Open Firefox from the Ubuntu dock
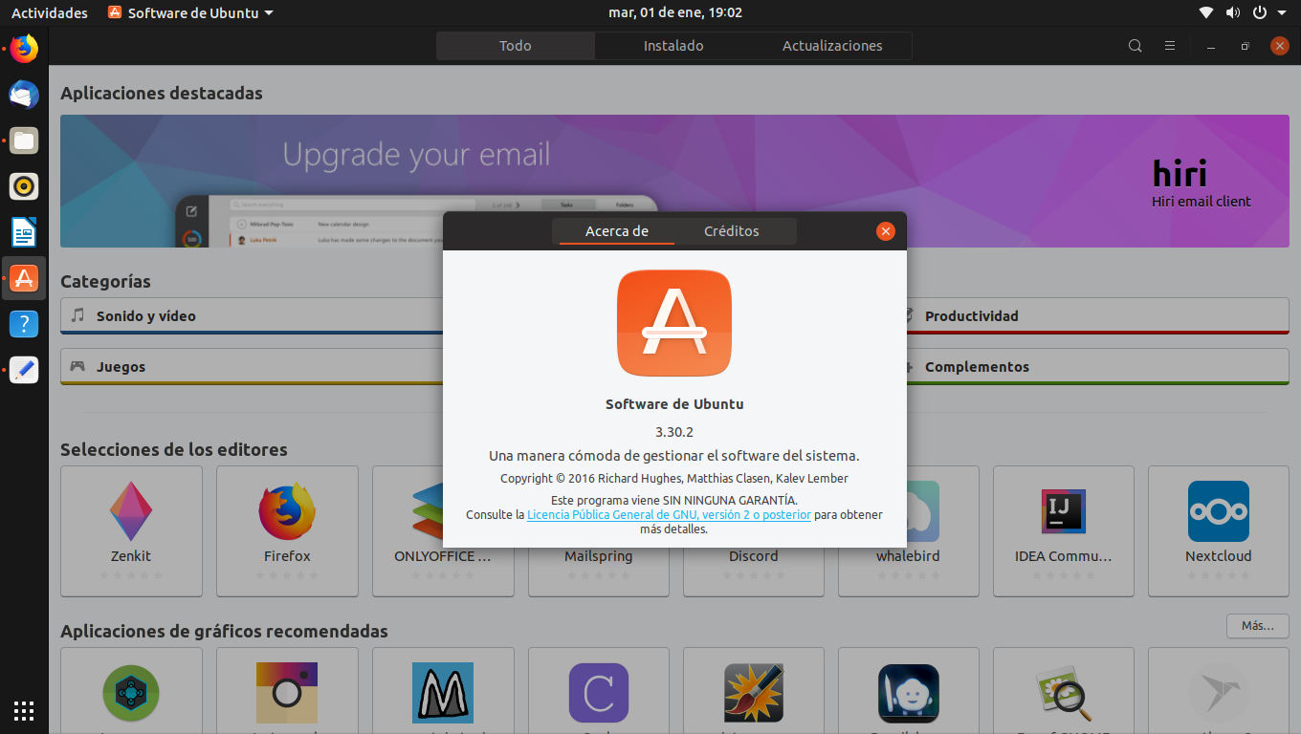1301x734 pixels. (24, 48)
